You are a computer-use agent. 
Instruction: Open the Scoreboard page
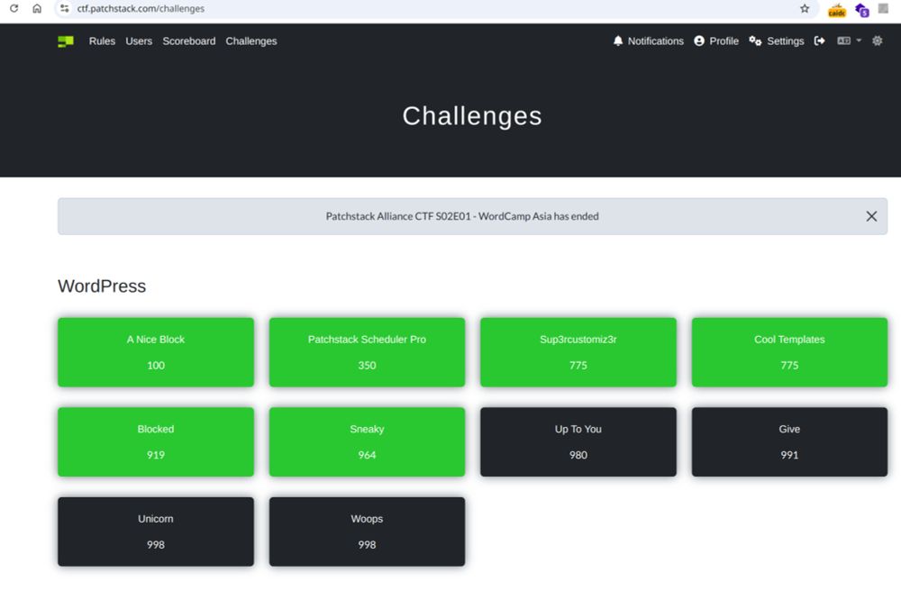189,41
